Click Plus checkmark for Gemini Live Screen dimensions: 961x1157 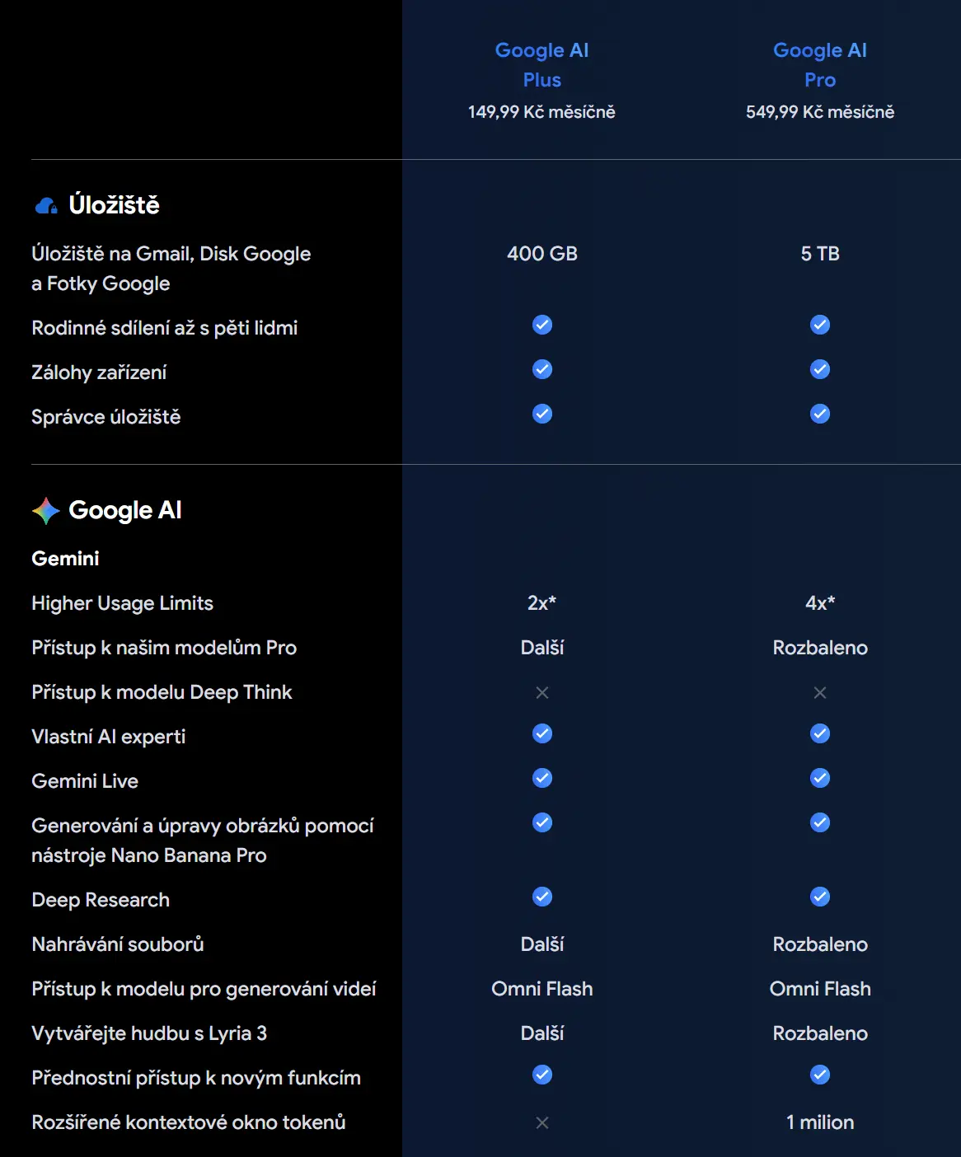(x=542, y=778)
